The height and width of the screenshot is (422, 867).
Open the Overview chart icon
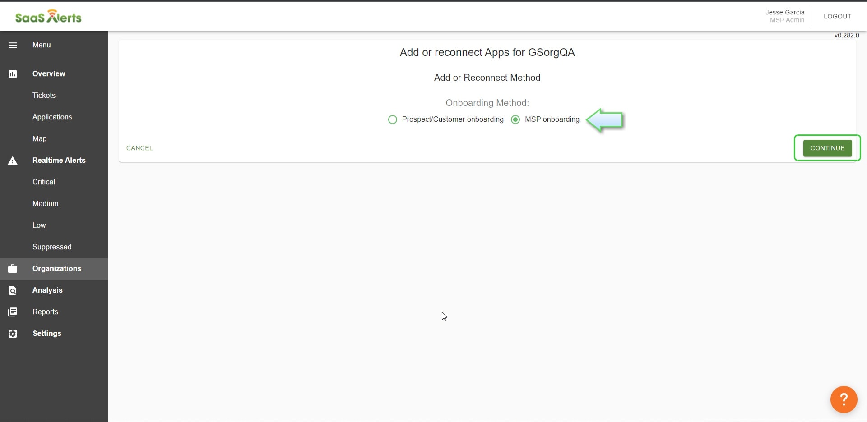[x=13, y=74]
